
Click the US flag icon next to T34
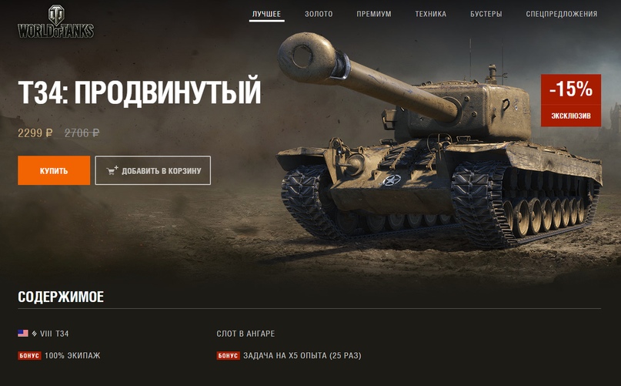click(x=23, y=334)
